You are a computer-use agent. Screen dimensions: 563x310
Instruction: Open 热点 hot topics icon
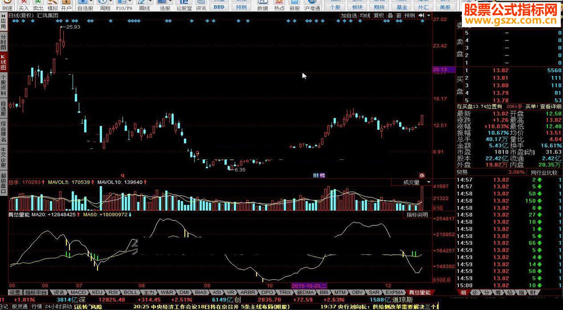pos(279,5)
